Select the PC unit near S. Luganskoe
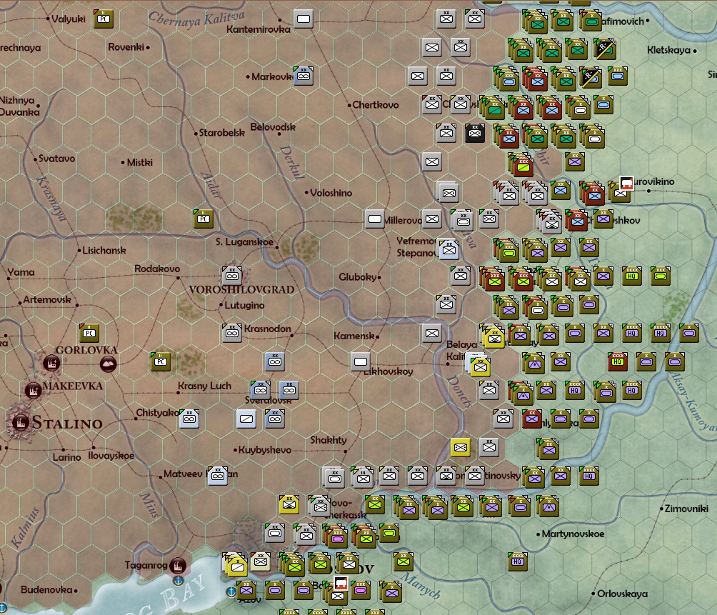Screen dimensions: 717x615 [204, 219]
